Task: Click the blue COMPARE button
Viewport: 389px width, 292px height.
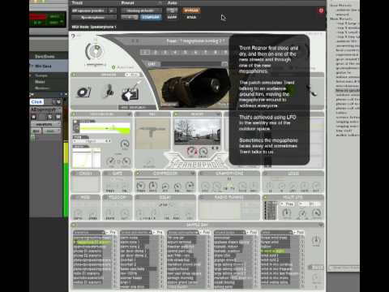Action: [151, 17]
